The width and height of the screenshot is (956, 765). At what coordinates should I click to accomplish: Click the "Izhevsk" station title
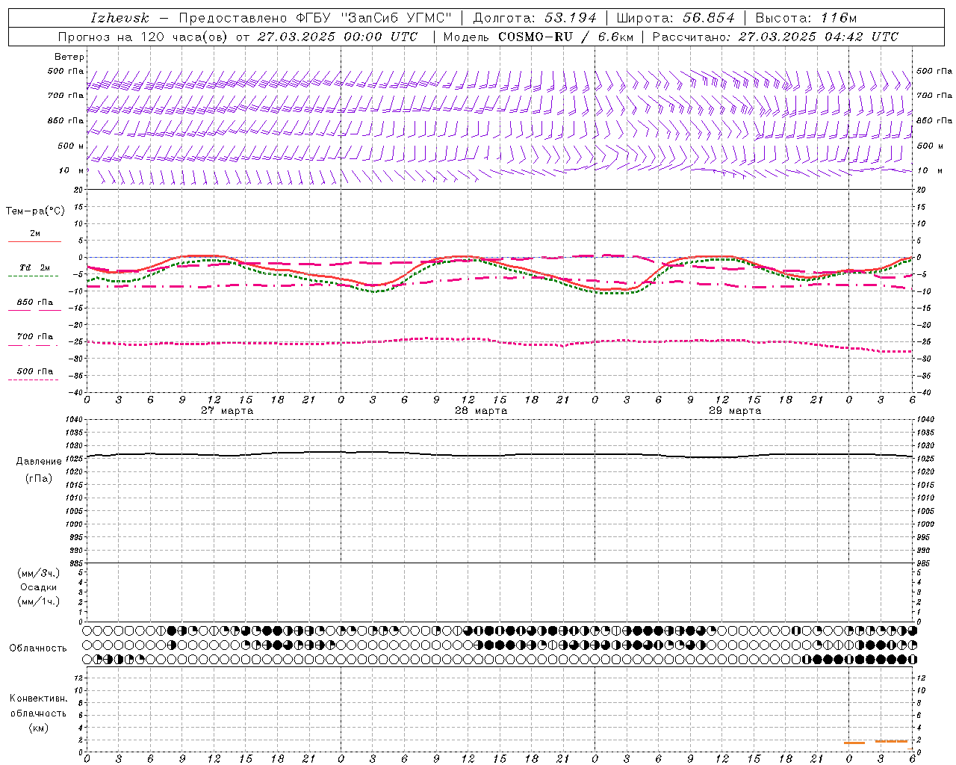119,18
